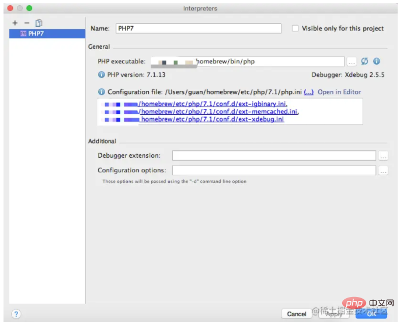
Task: Click the (...) link after php.ini path
Action: pyautogui.click(x=308, y=92)
